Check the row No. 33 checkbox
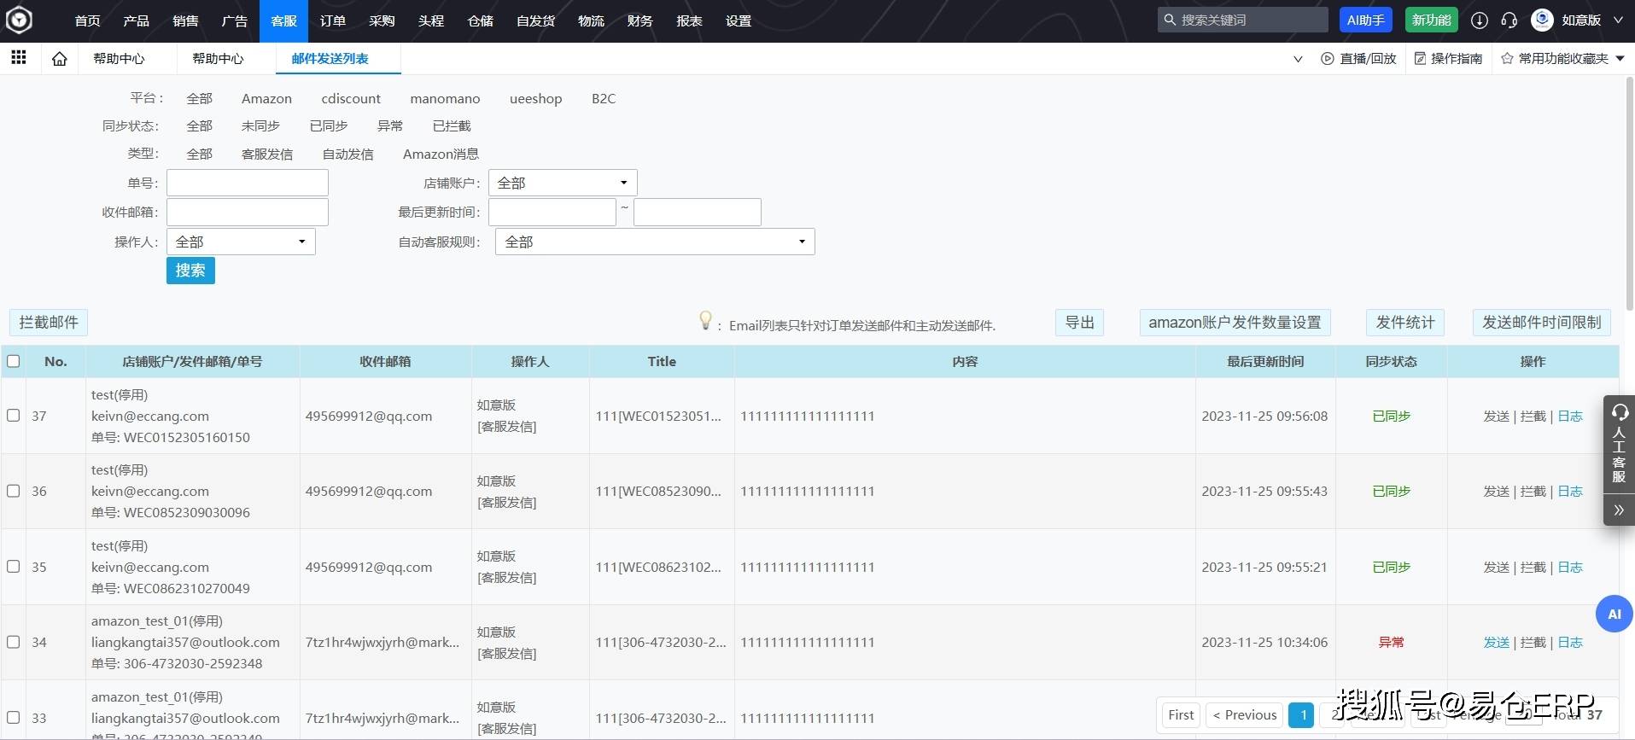 [x=14, y=718]
